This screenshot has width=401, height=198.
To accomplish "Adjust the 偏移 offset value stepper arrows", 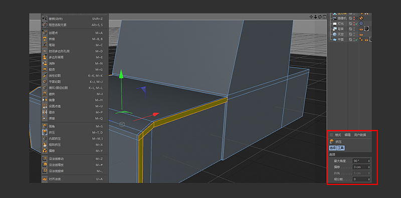I will pyautogui.click(x=369, y=167).
